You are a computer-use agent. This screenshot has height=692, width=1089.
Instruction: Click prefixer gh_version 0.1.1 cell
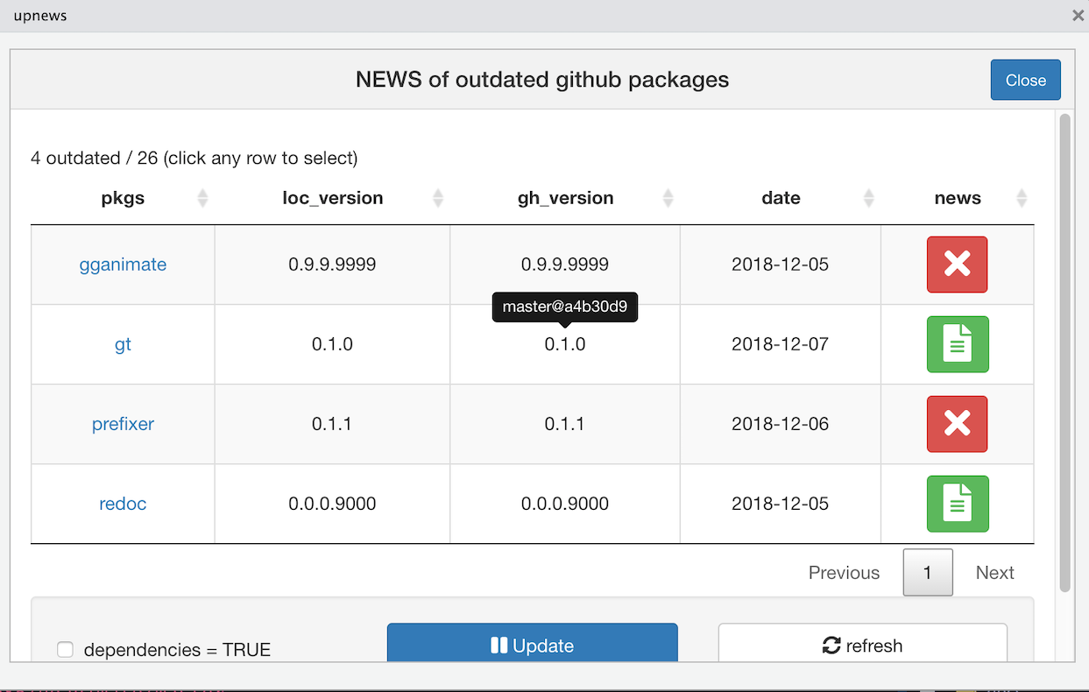tap(565, 424)
